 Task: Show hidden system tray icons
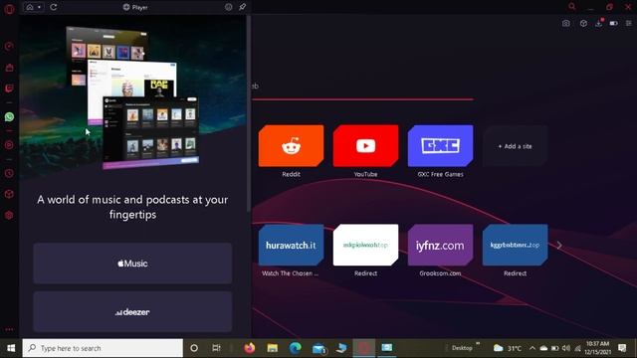coord(532,348)
